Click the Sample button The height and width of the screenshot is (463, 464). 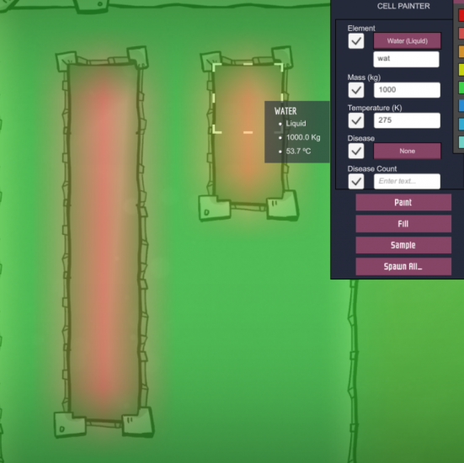point(403,245)
